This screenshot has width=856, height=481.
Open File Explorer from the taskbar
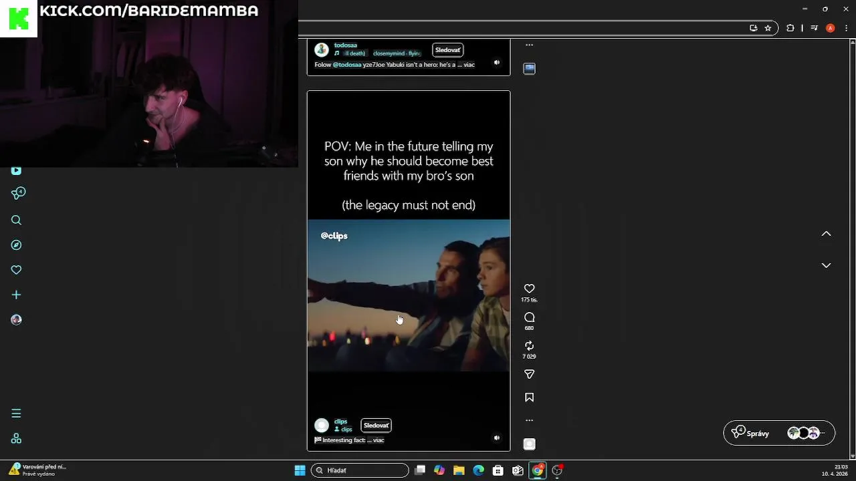459,470
